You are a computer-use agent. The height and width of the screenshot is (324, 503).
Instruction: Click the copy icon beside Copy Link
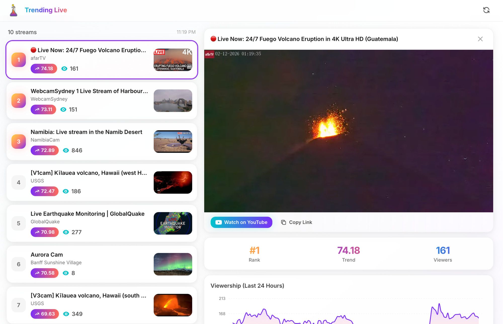[x=283, y=222]
